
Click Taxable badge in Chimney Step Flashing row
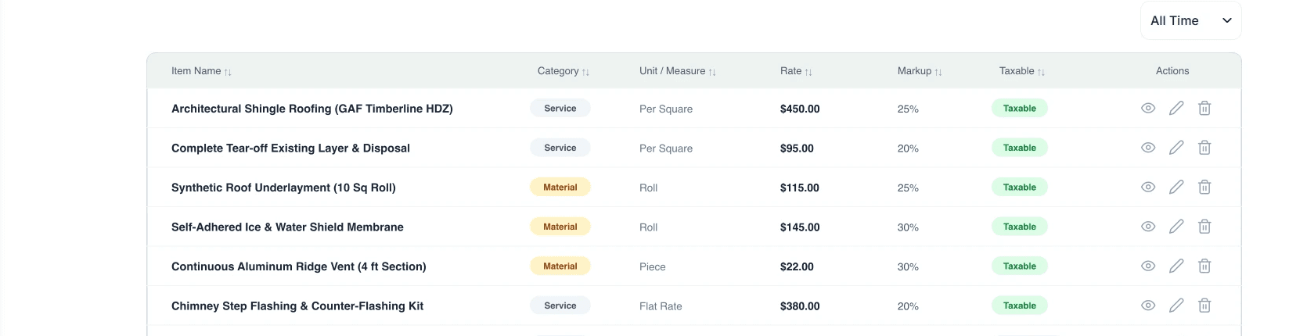point(1020,306)
